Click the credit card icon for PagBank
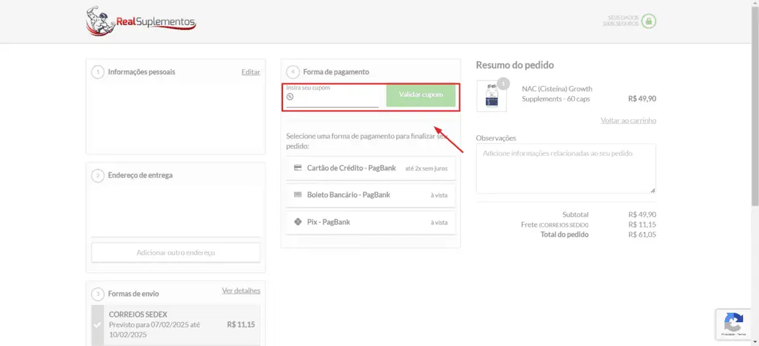759x346 pixels. tap(298, 168)
